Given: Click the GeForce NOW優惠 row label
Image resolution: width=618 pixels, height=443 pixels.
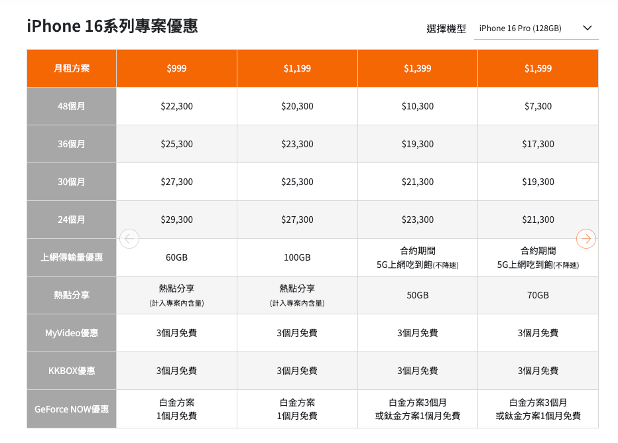Looking at the screenshot, I should pos(72,409).
